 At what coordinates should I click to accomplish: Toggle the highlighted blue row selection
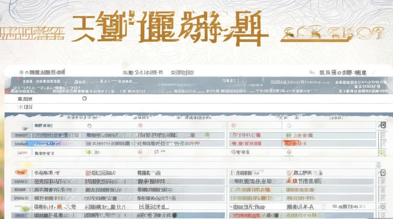tap(117, 144)
